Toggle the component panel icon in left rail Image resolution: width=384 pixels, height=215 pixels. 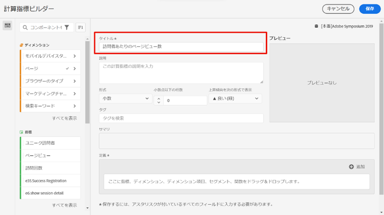(8, 26)
